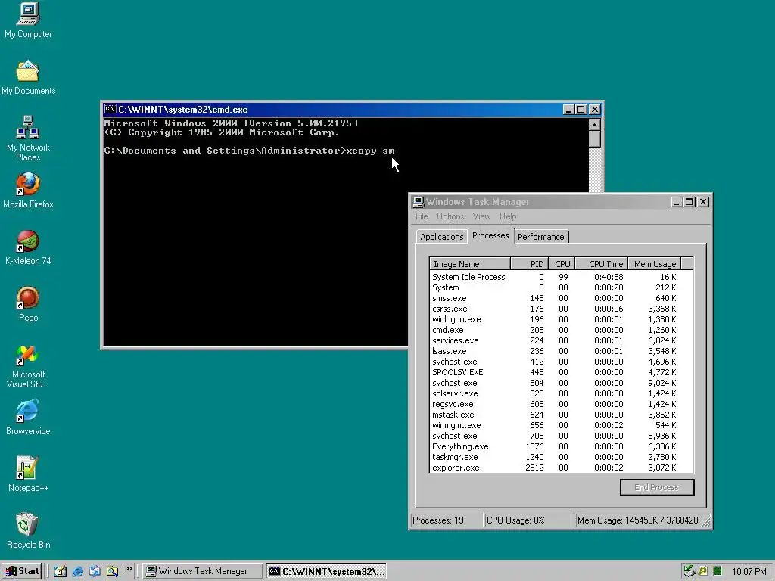
Task: Switch to the Applications tab
Action: point(441,237)
